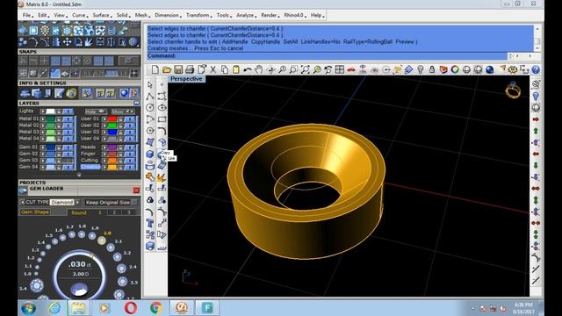
Task: Select Gem Shape preset 2
Action: (x=114, y=212)
